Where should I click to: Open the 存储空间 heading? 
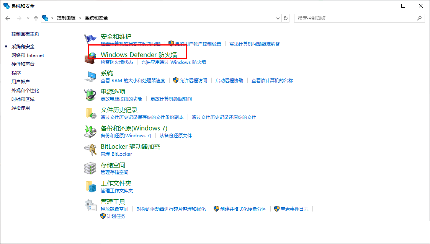[x=113, y=165]
